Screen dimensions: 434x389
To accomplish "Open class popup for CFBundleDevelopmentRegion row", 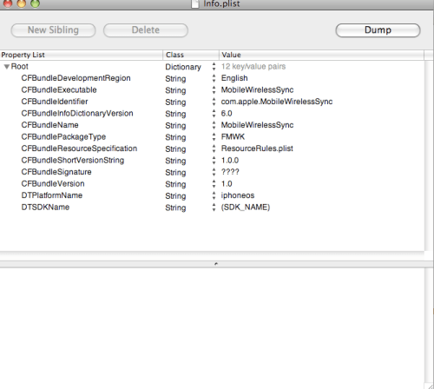I will click(x=214, y=78).
